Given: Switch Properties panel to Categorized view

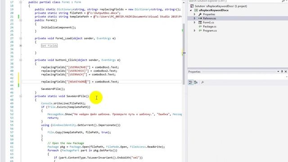Looking at the screenshot, I should point(190,82).
